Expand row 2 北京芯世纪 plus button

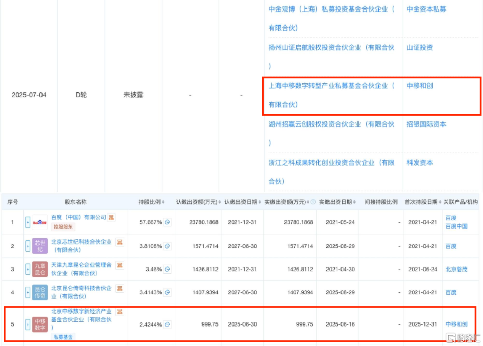(28, 246)
